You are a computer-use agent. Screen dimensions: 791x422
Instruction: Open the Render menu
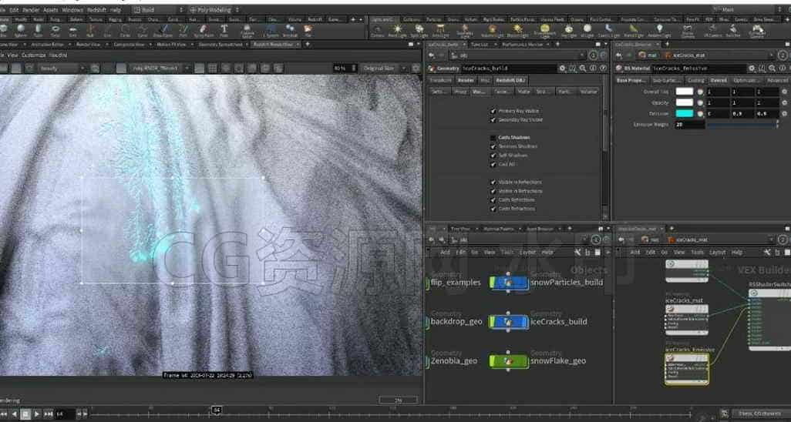(31, 9)
